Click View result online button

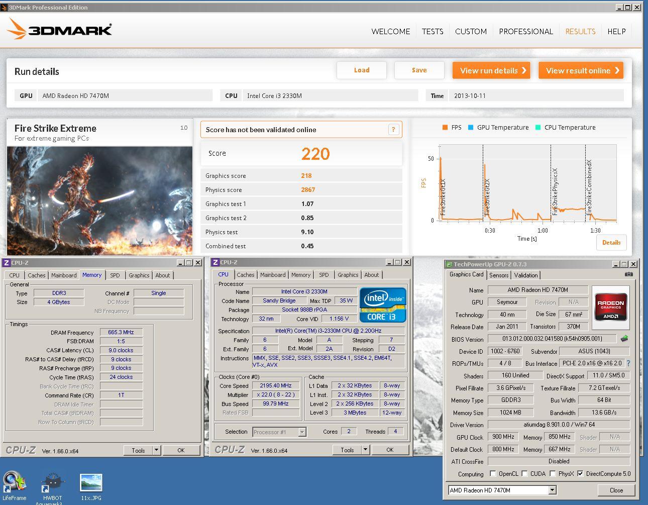click(x=581, y=70)
